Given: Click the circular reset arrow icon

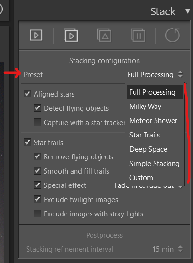Looking at the screenshot, I should (x=173, y=35).
